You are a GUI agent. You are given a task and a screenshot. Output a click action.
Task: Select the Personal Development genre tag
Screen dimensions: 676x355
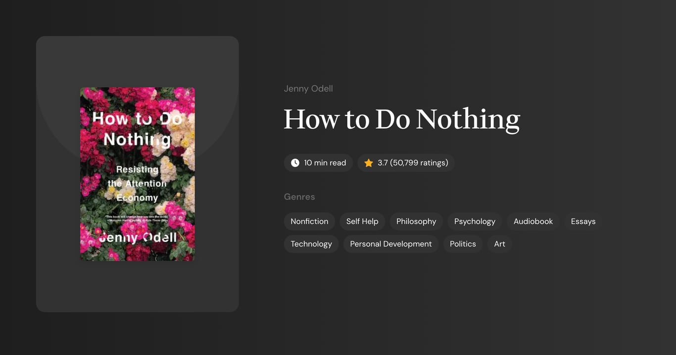pyautogui.click(x=391, y=244)
